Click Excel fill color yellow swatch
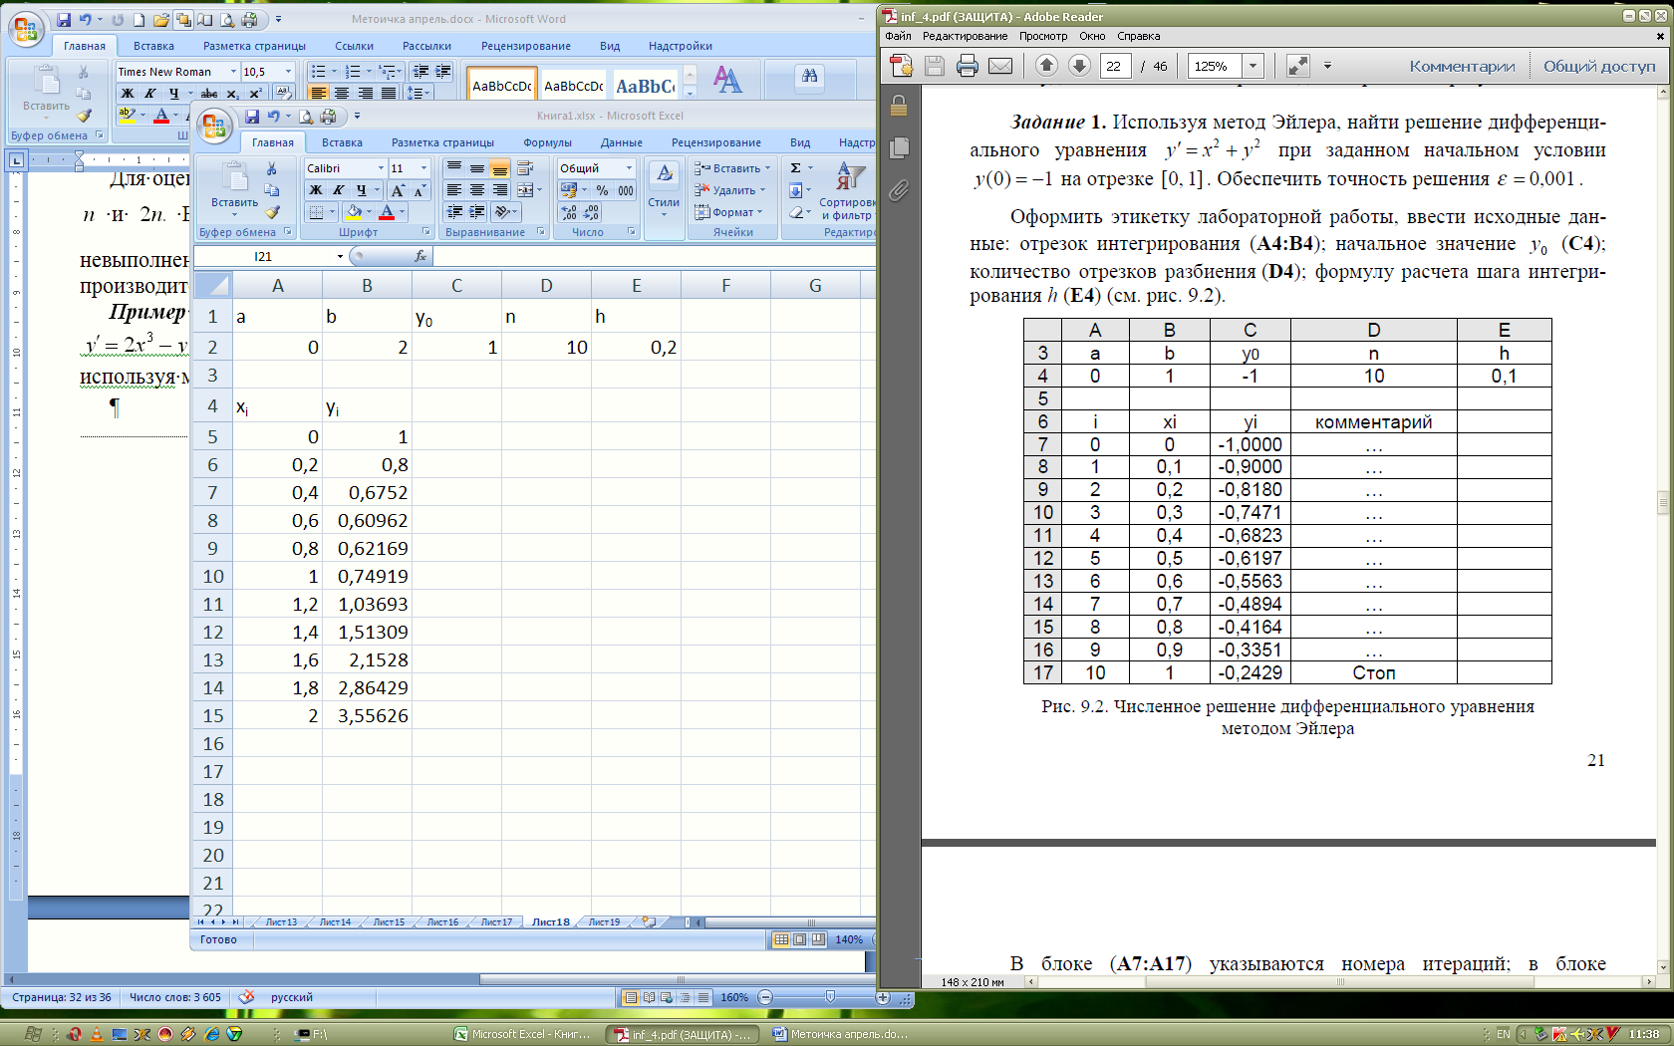The width and height of the screenshot is (1674, 1046). 354,212
